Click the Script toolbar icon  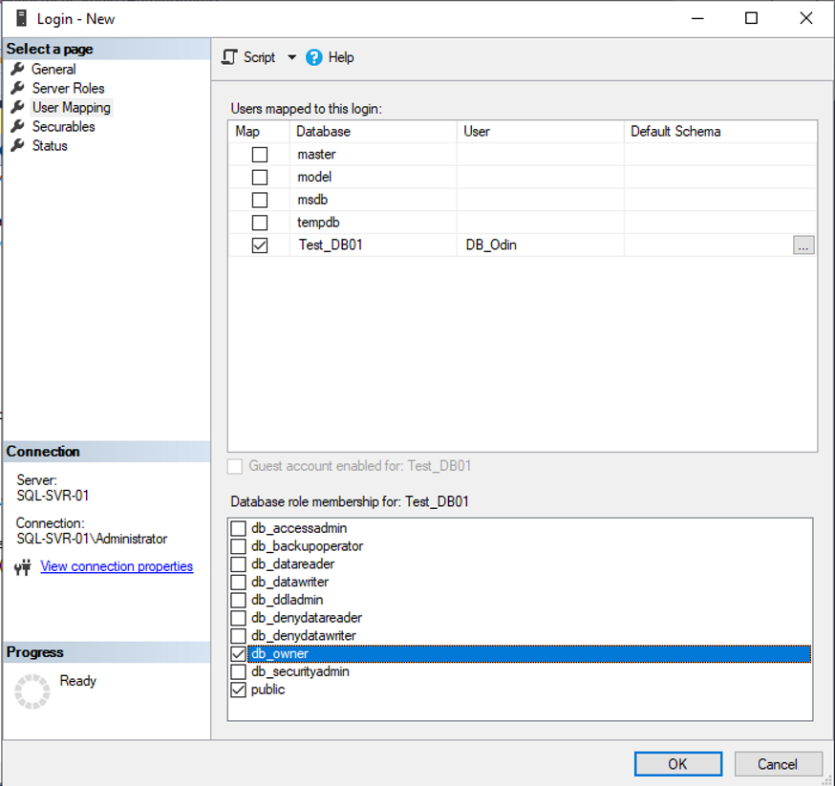pos(229,57)
